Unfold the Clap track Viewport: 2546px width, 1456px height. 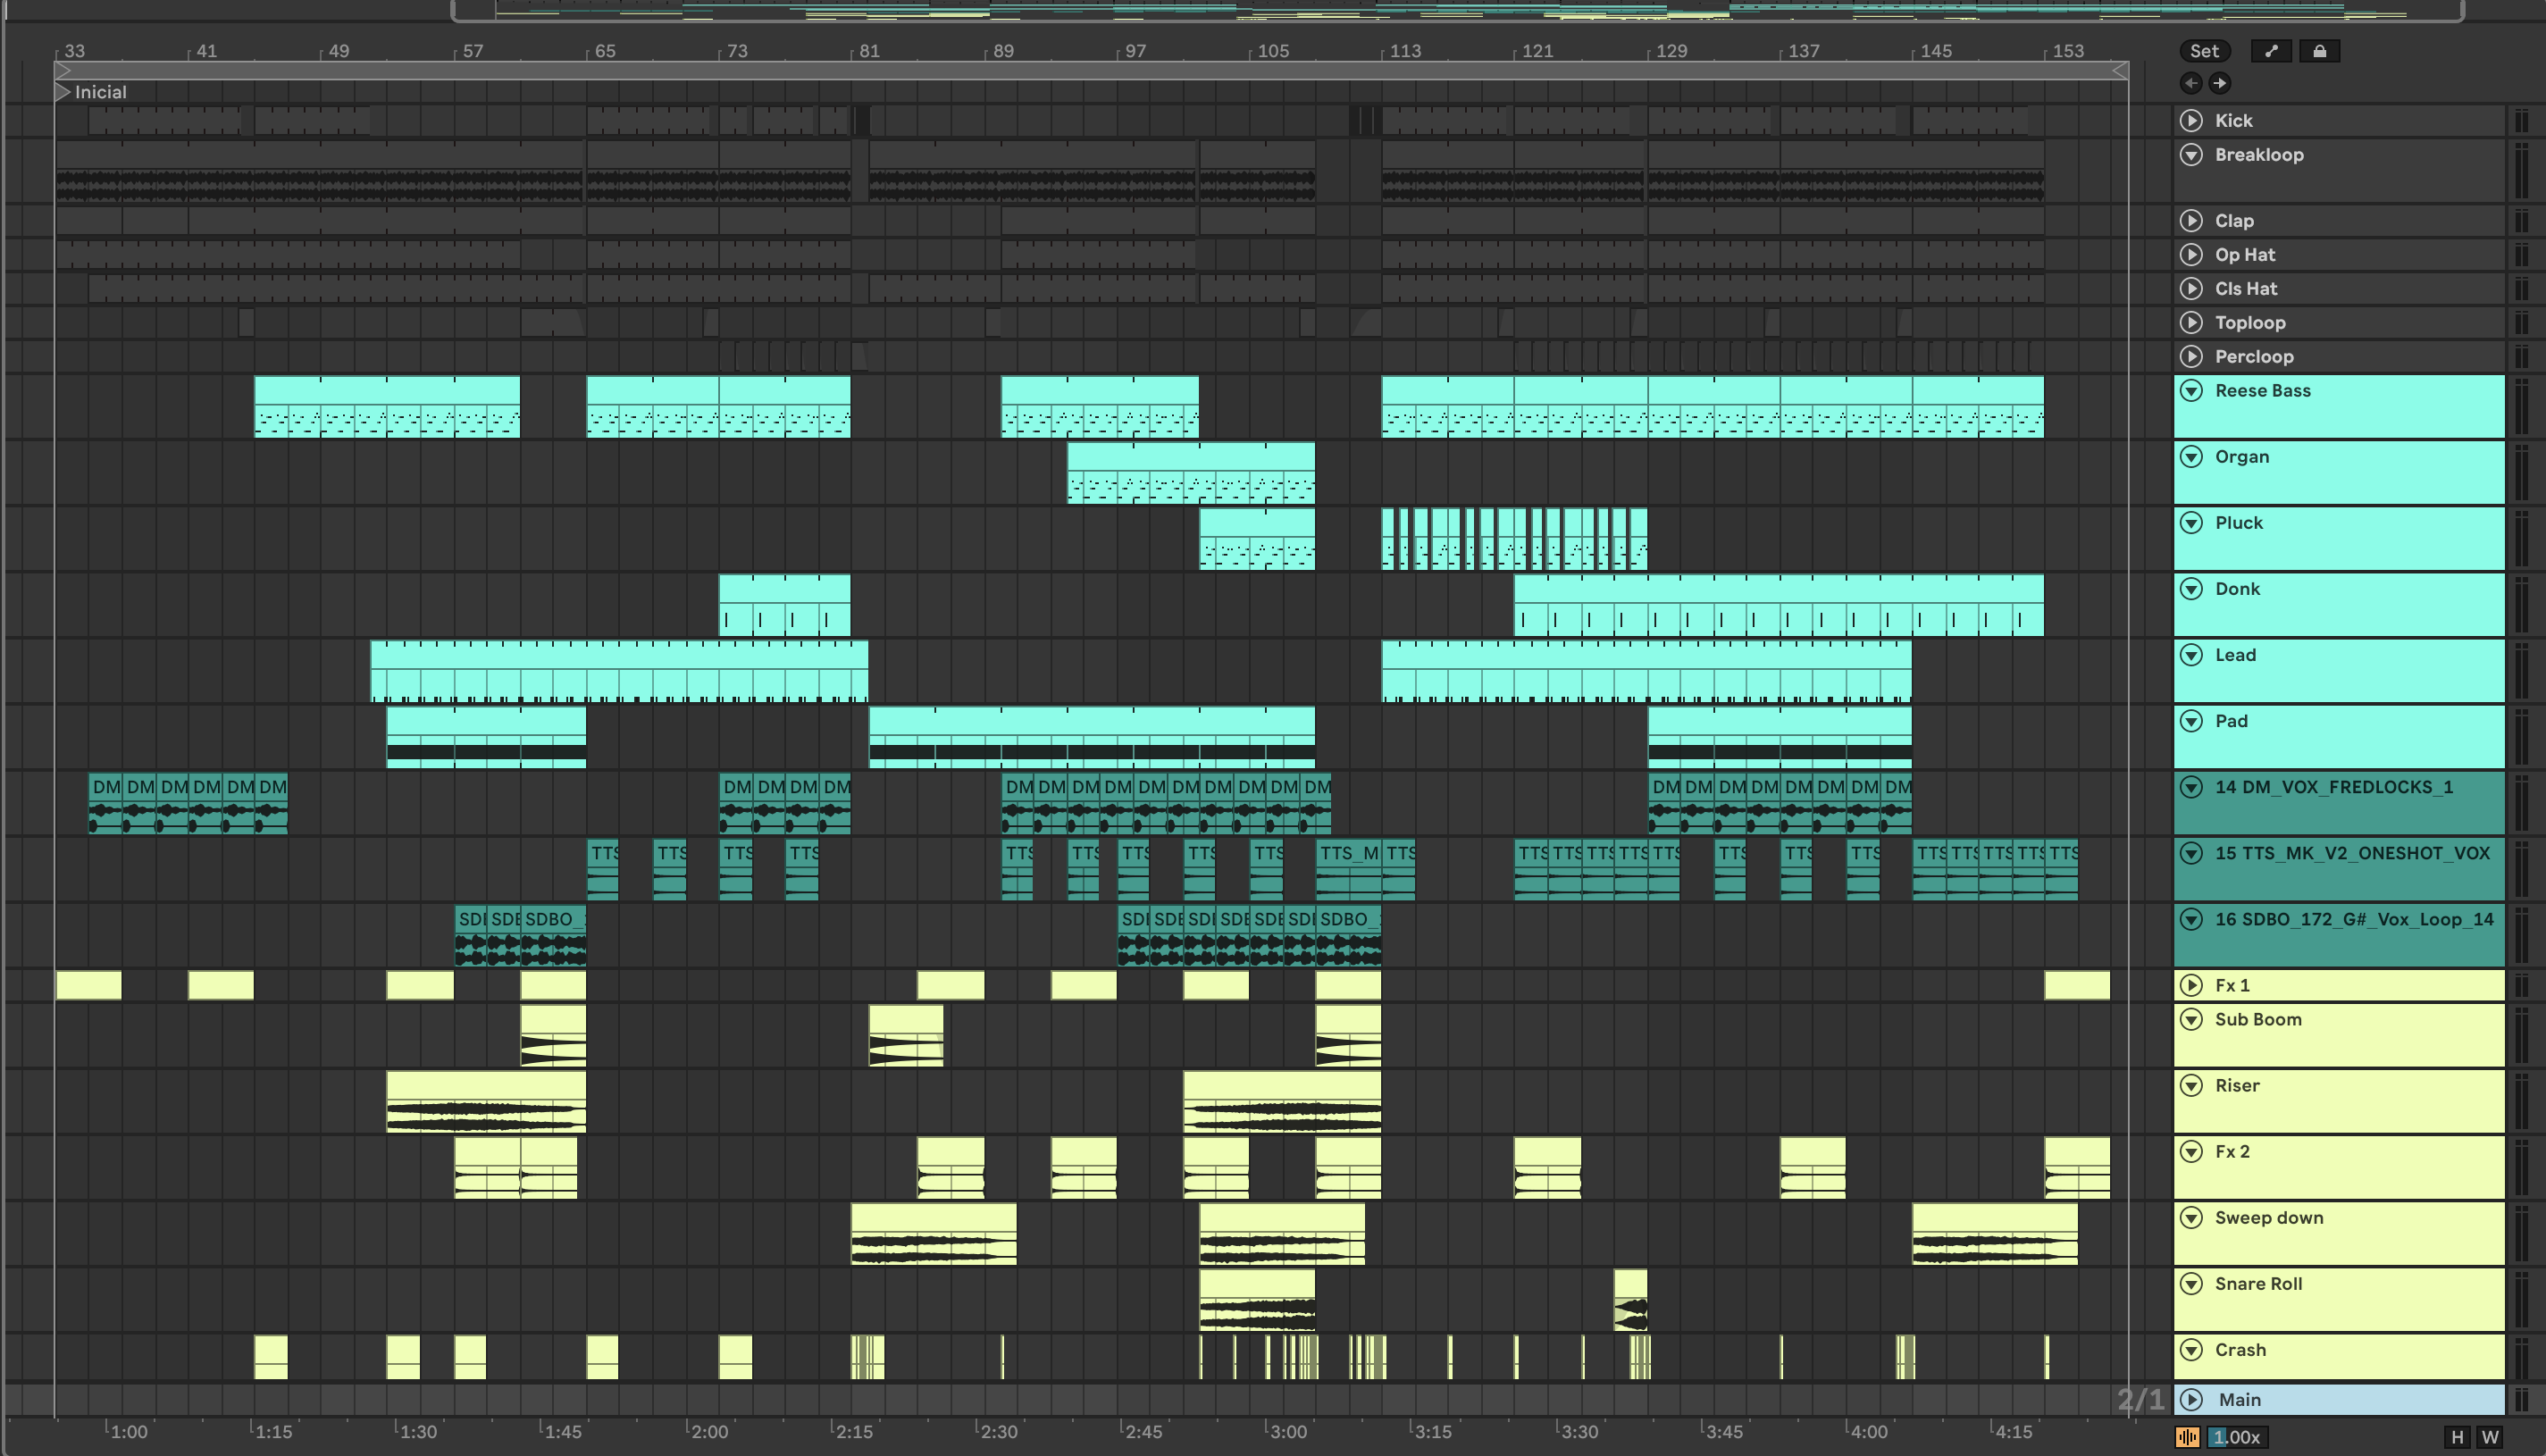[x=2191, y=220]
